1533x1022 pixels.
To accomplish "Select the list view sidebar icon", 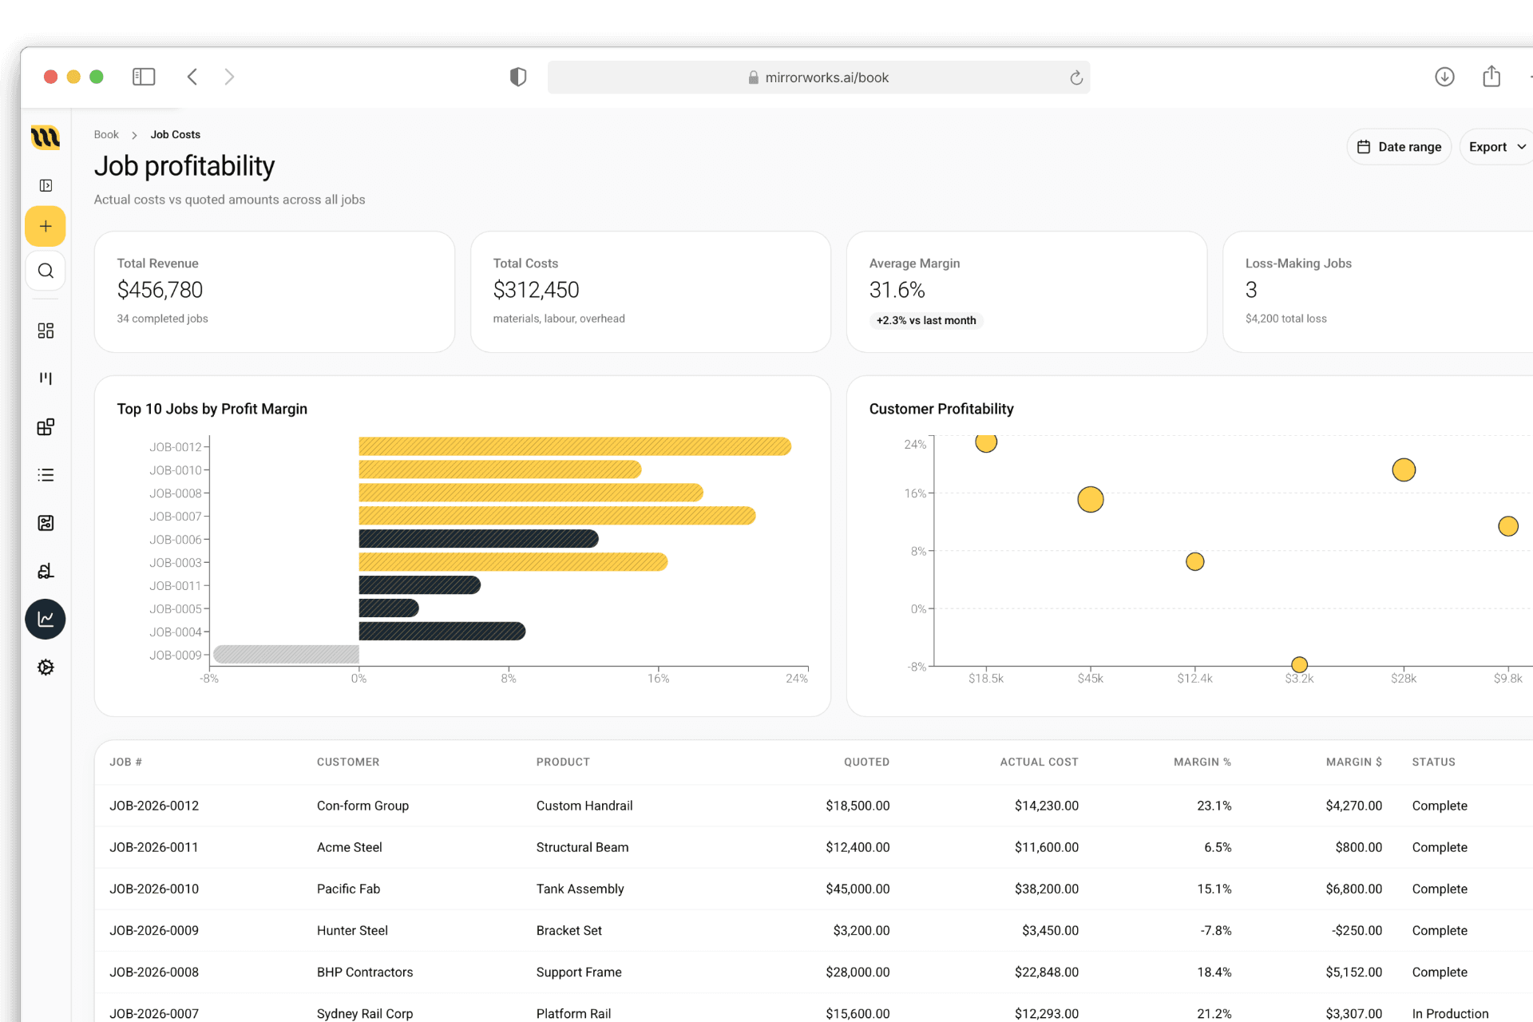I will tap(46, 475).
